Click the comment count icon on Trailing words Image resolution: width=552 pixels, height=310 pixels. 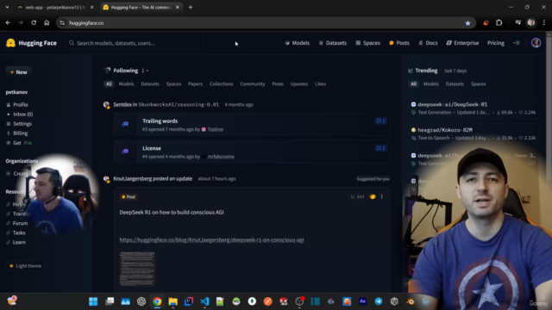click(x=381, y=121)
